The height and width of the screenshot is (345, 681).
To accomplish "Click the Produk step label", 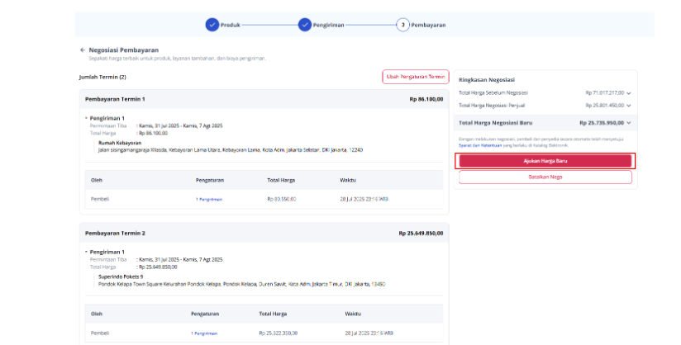I will pyautogui.click(x=231, y=25).
